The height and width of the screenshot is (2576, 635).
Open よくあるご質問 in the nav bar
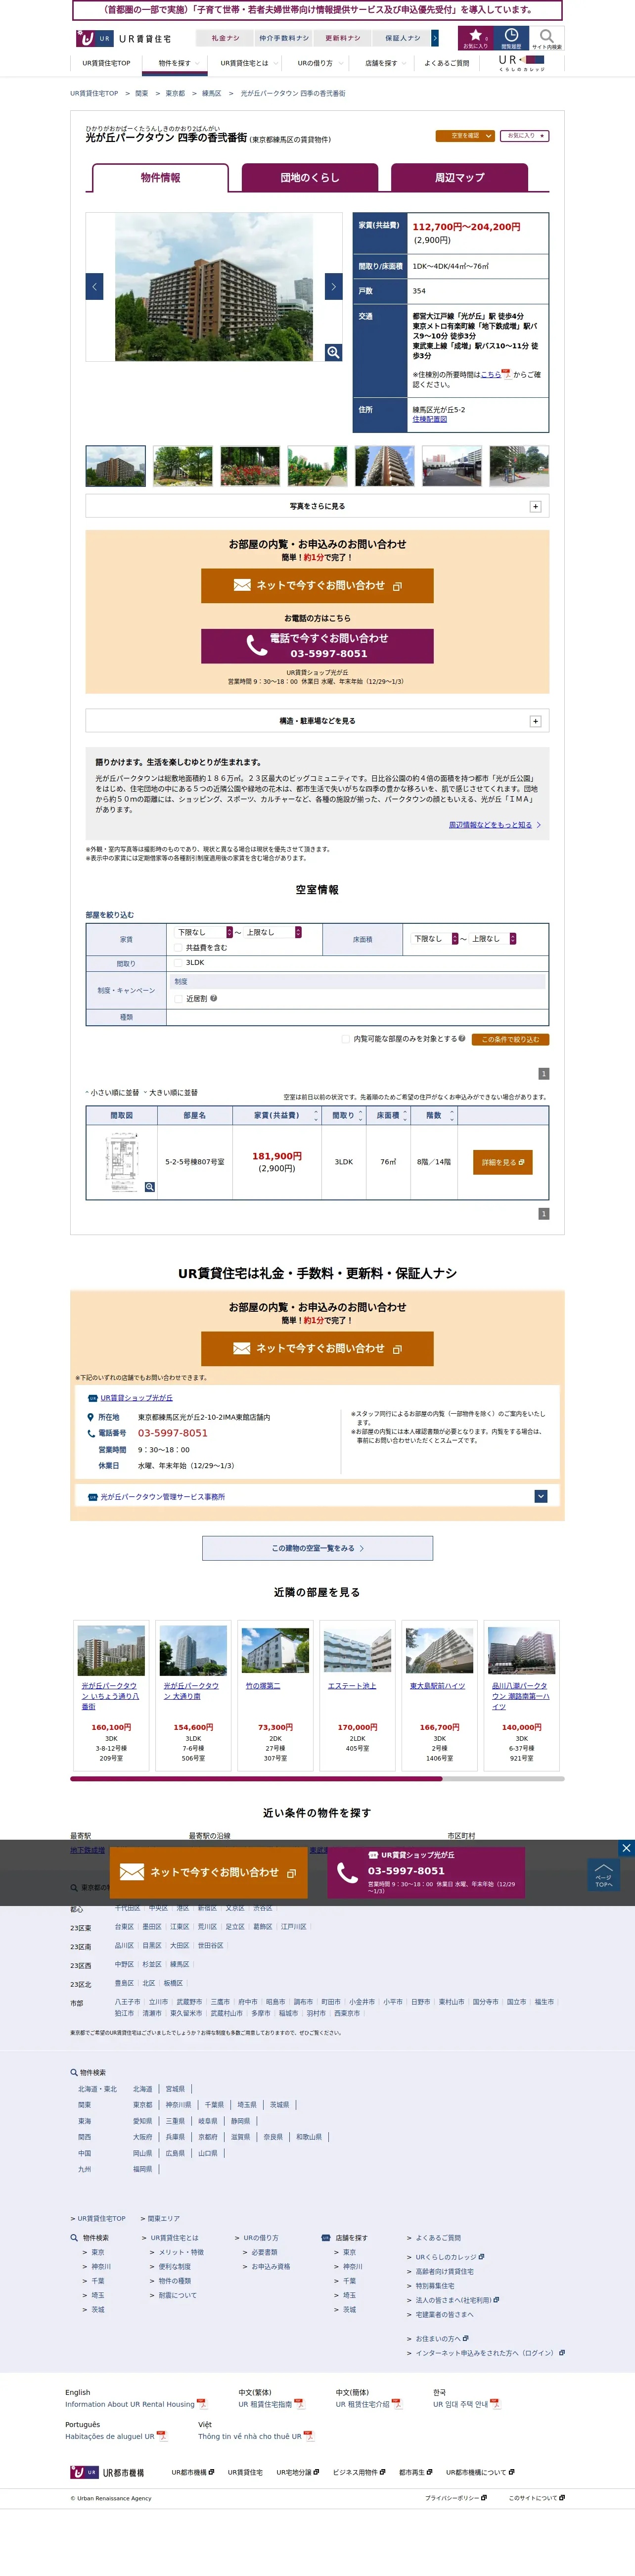[446, 63]
